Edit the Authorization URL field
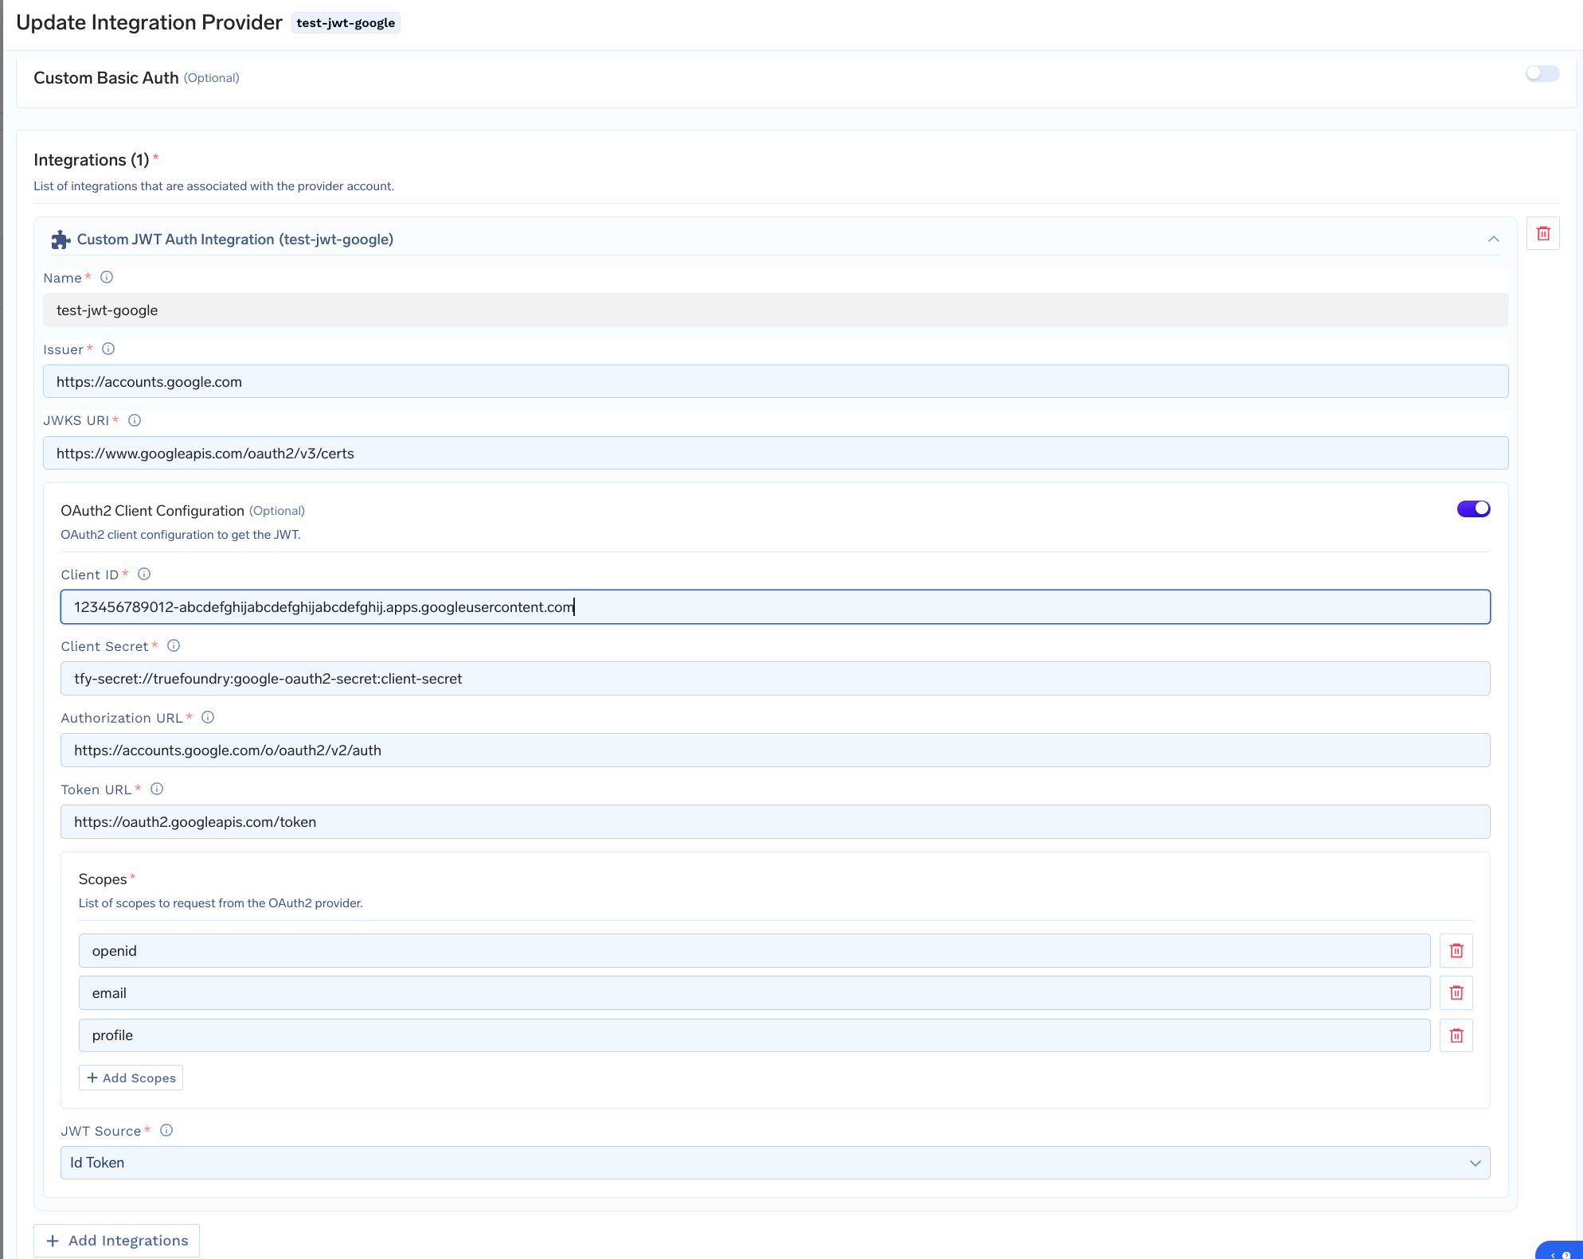The image size is (1583, 1259). click(x=775, y=750)
